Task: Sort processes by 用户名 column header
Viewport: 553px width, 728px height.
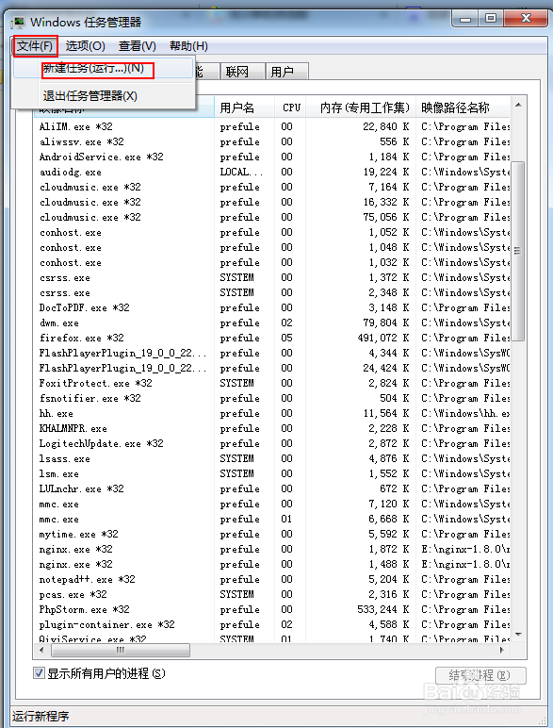Action: (245, 108)
